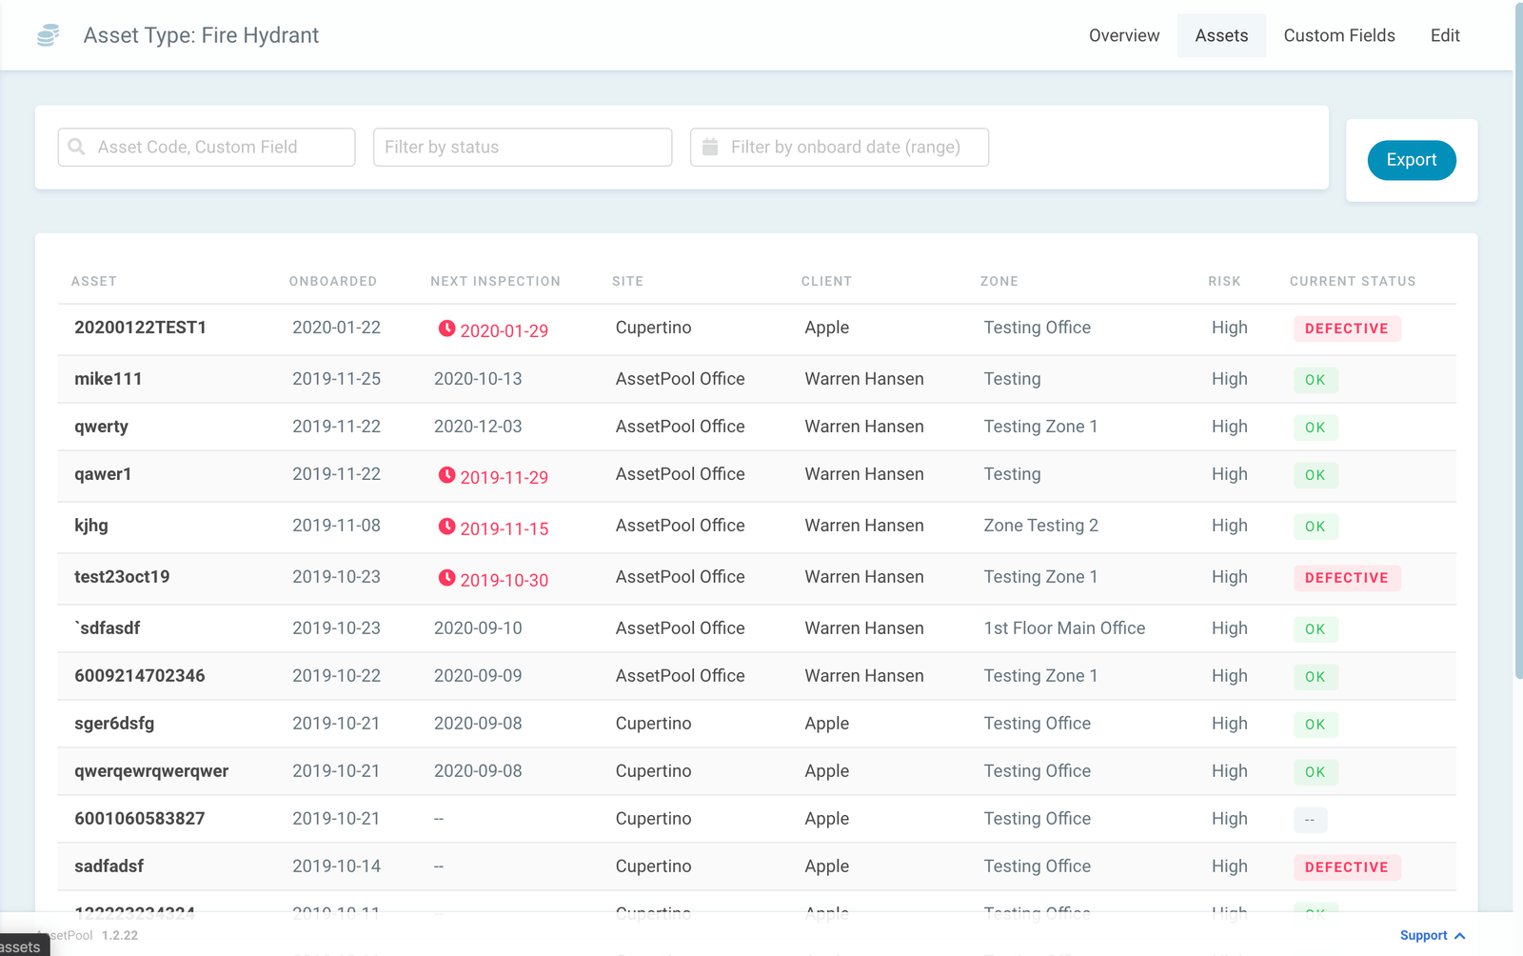Click Asset Type: Fire Hydrant page title
Image resolution: width=1523 pixels, height=956 pixels.
pos(201,35)
